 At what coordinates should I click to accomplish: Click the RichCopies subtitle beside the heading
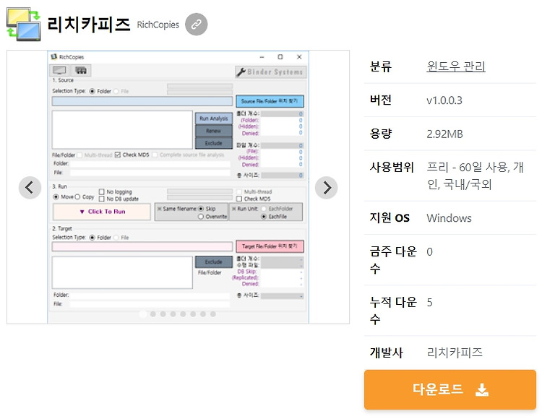pyautogui.click(x=158, y=25)
